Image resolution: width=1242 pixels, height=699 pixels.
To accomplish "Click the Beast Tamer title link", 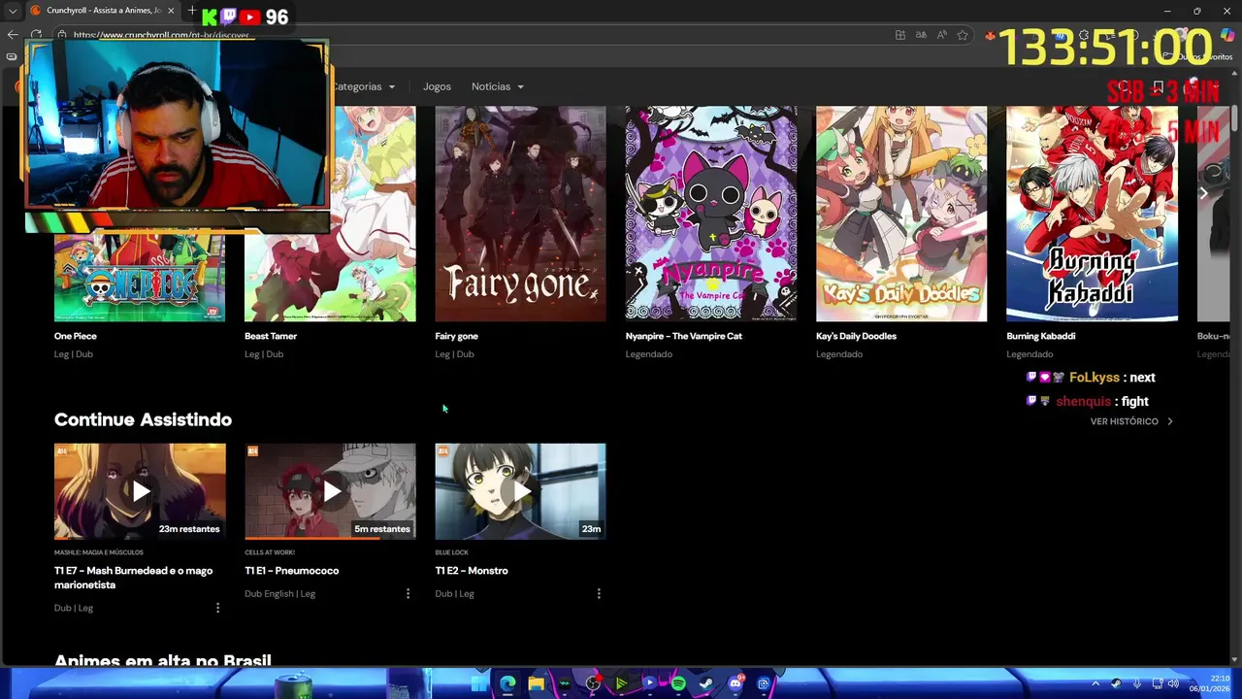I will click(271, 336).
